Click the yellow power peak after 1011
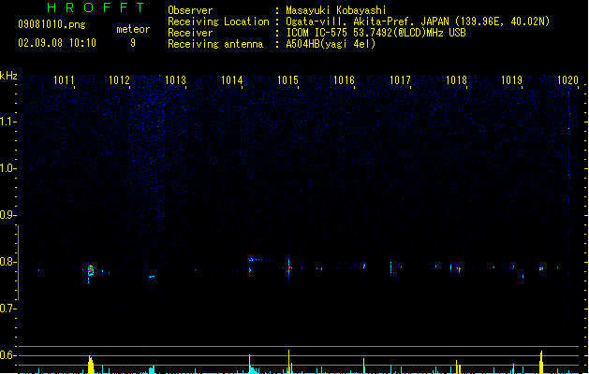The height and width of the screenshot is (374, 589). point(90,365)
